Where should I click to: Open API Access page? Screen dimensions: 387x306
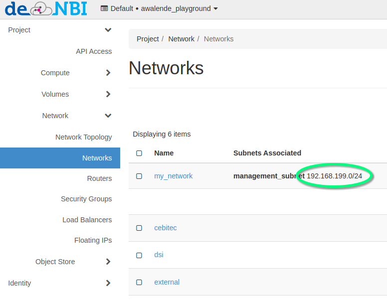(x=94, y=51)
